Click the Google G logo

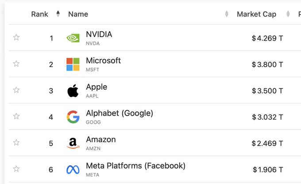tap(73, 117)
